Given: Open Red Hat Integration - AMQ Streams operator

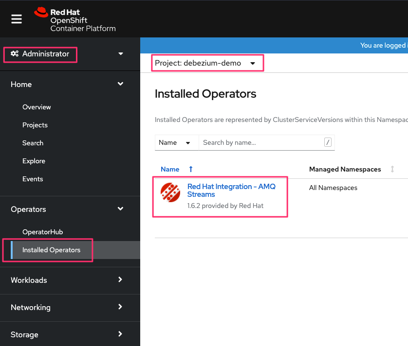Looking at the screenshot, I should (x=231, y=190).
